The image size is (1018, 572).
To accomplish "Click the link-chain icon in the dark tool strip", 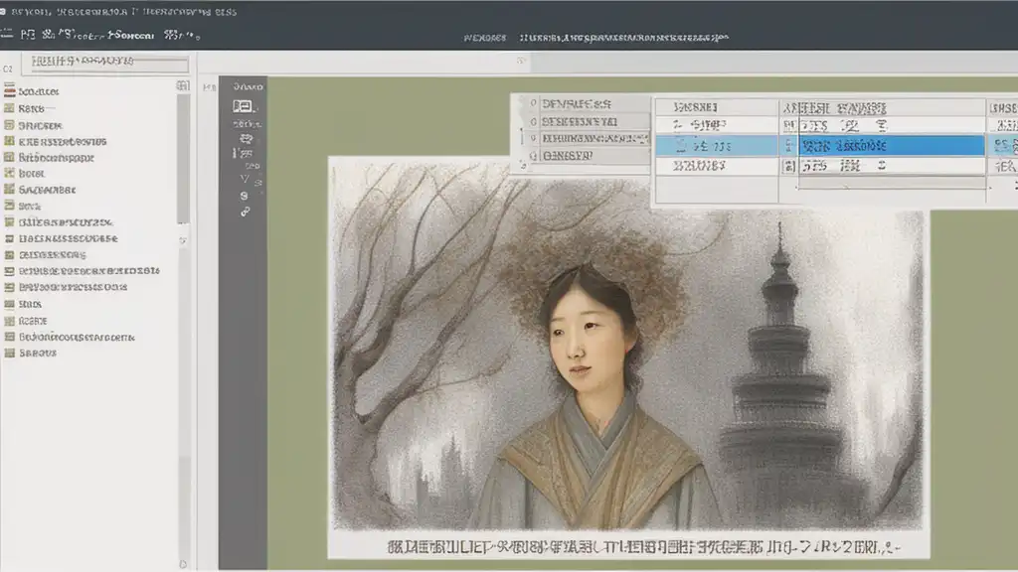I will point(245,212).
